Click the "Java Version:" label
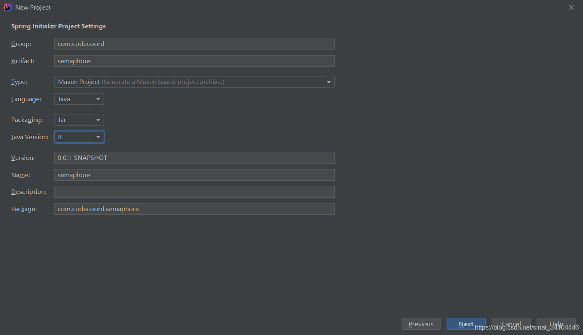The height and width of the screenshot is (335, 583). (x=30, y=137)
